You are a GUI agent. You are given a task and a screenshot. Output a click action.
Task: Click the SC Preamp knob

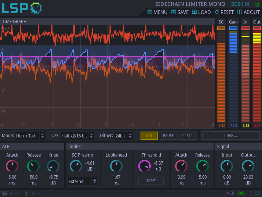coord(76,166)
